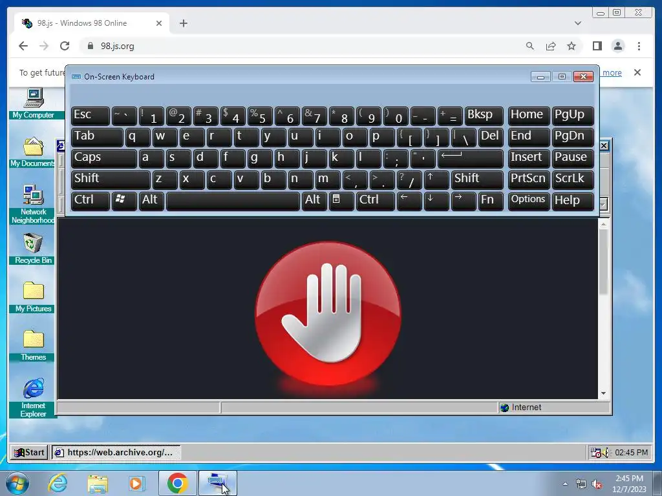
Task: Open the Recycle Bin icon
Action: click(33, 249)
